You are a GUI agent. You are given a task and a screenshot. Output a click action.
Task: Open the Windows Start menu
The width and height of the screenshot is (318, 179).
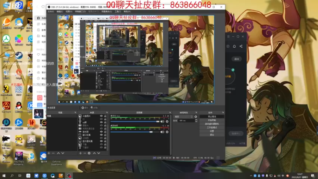click(4, 175)
